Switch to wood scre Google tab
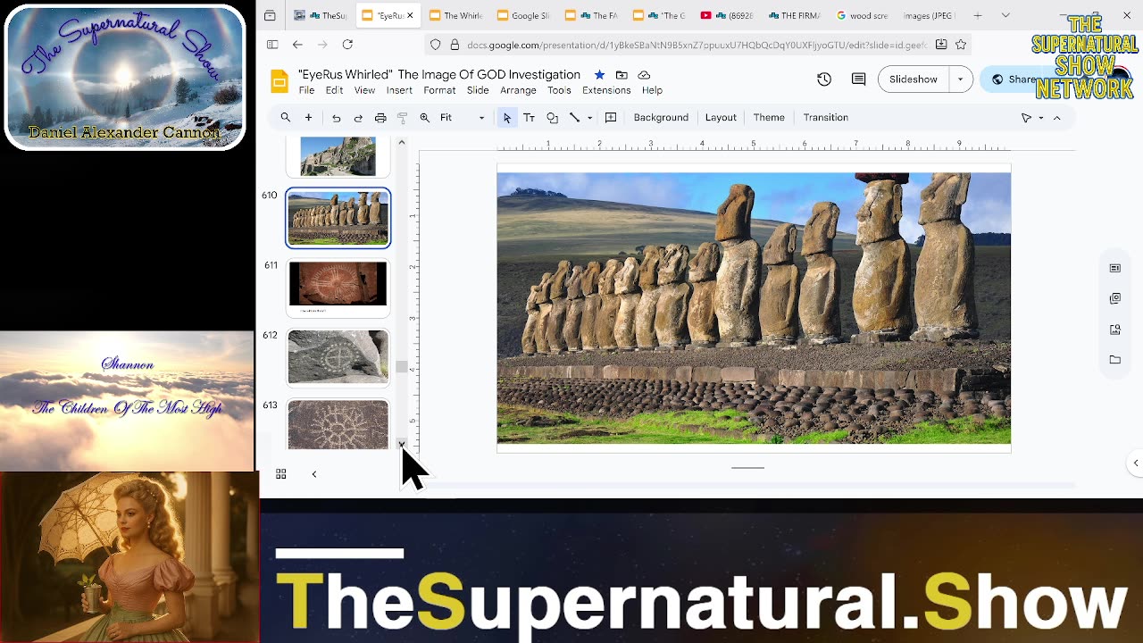This screenshot has width=1143, height=643. [x=863, y=15]
